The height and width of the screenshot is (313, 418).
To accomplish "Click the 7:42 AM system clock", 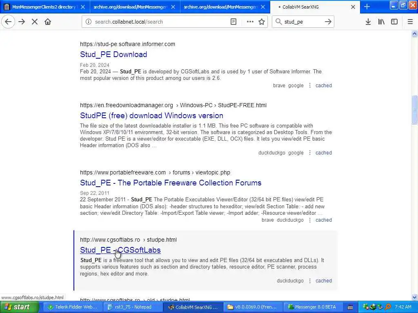I will click(403, 307).
